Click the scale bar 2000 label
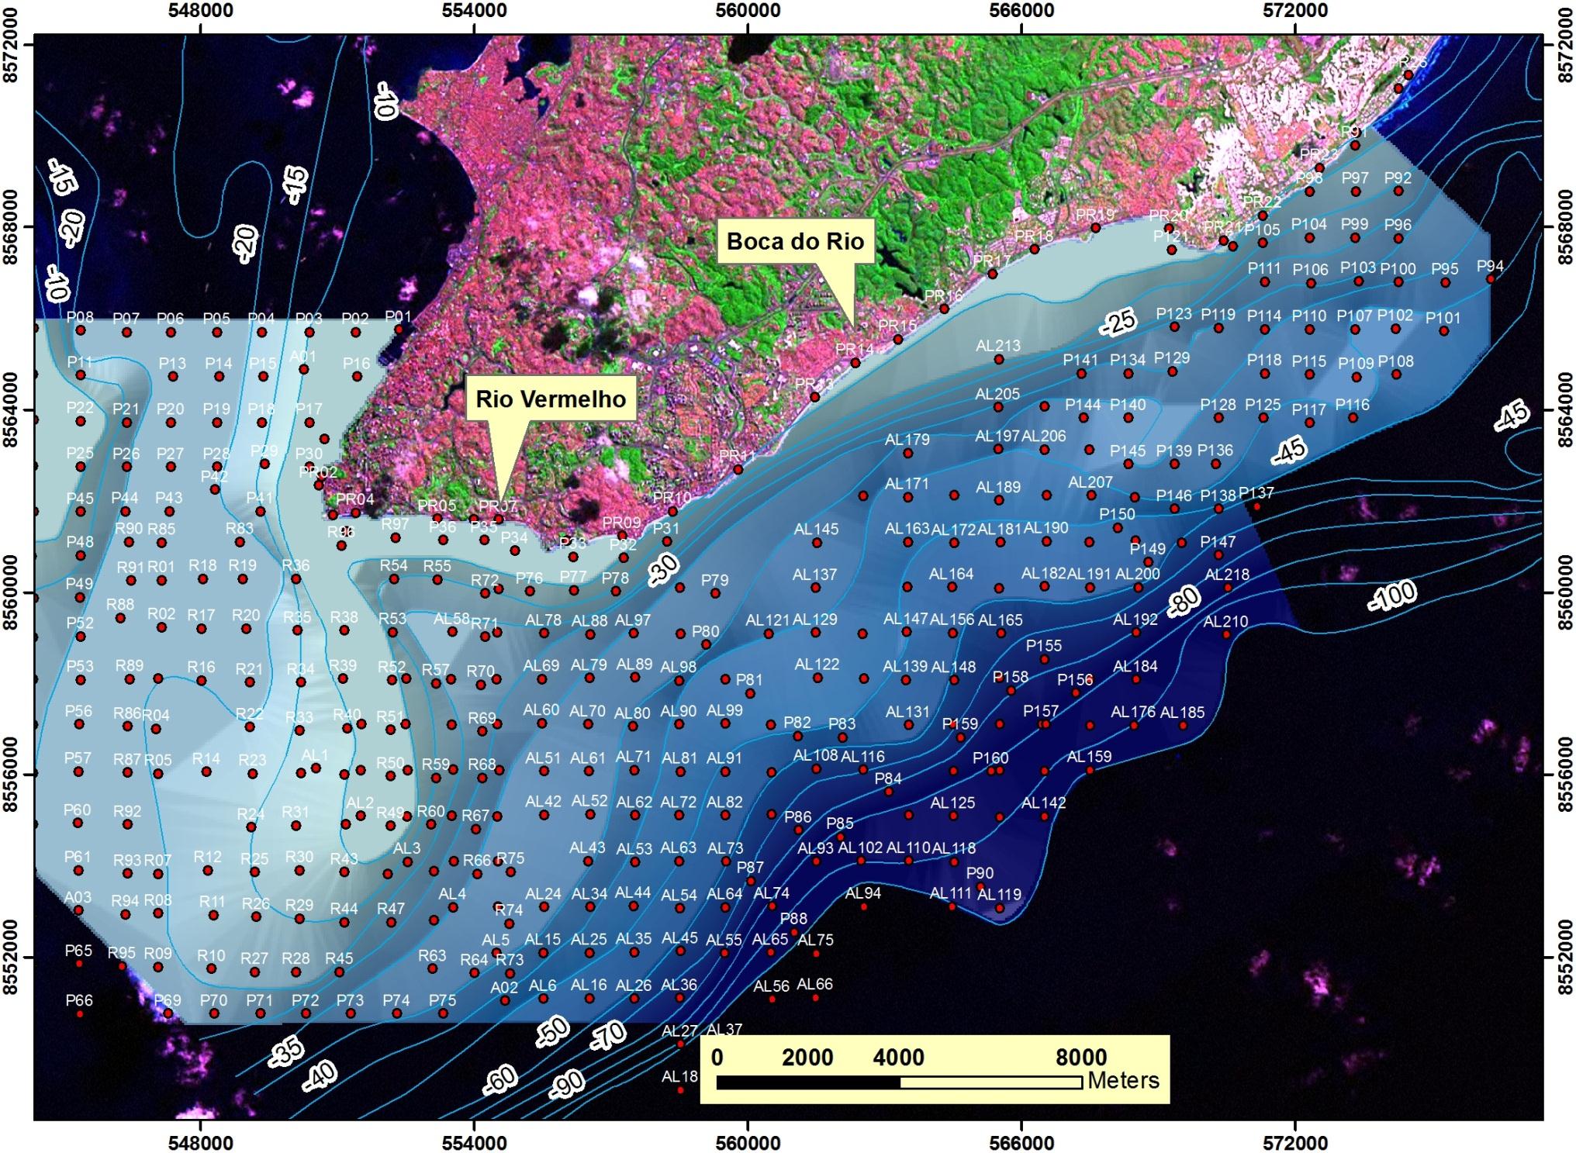This screenshot has width=1576, height=1153. pyautogui.click(x=807, y=1057)
